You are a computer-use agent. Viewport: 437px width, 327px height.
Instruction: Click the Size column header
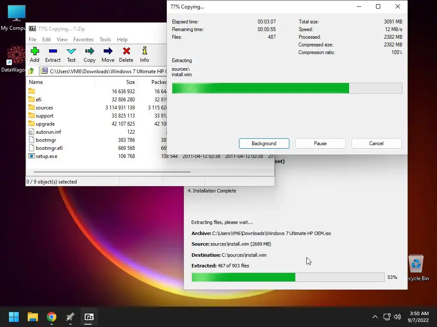coord(116,82)
